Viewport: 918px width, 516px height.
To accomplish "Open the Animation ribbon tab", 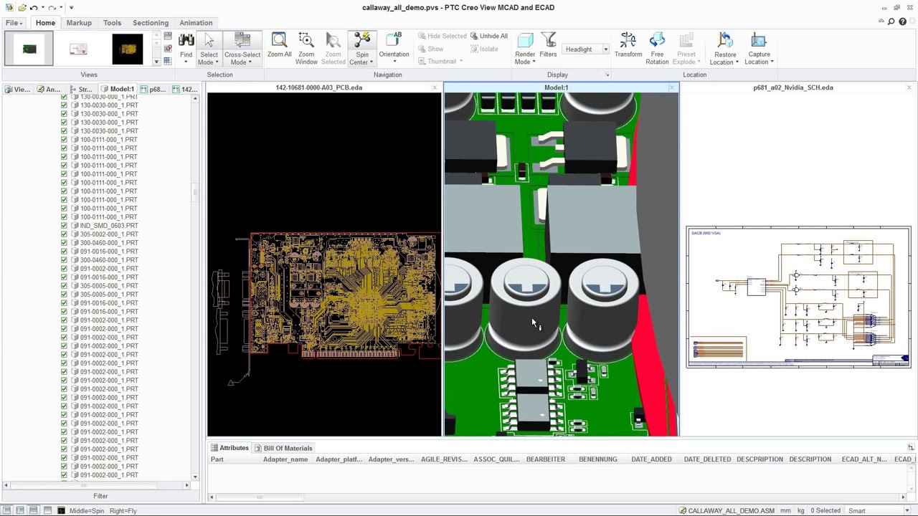I will click(196, 23).
